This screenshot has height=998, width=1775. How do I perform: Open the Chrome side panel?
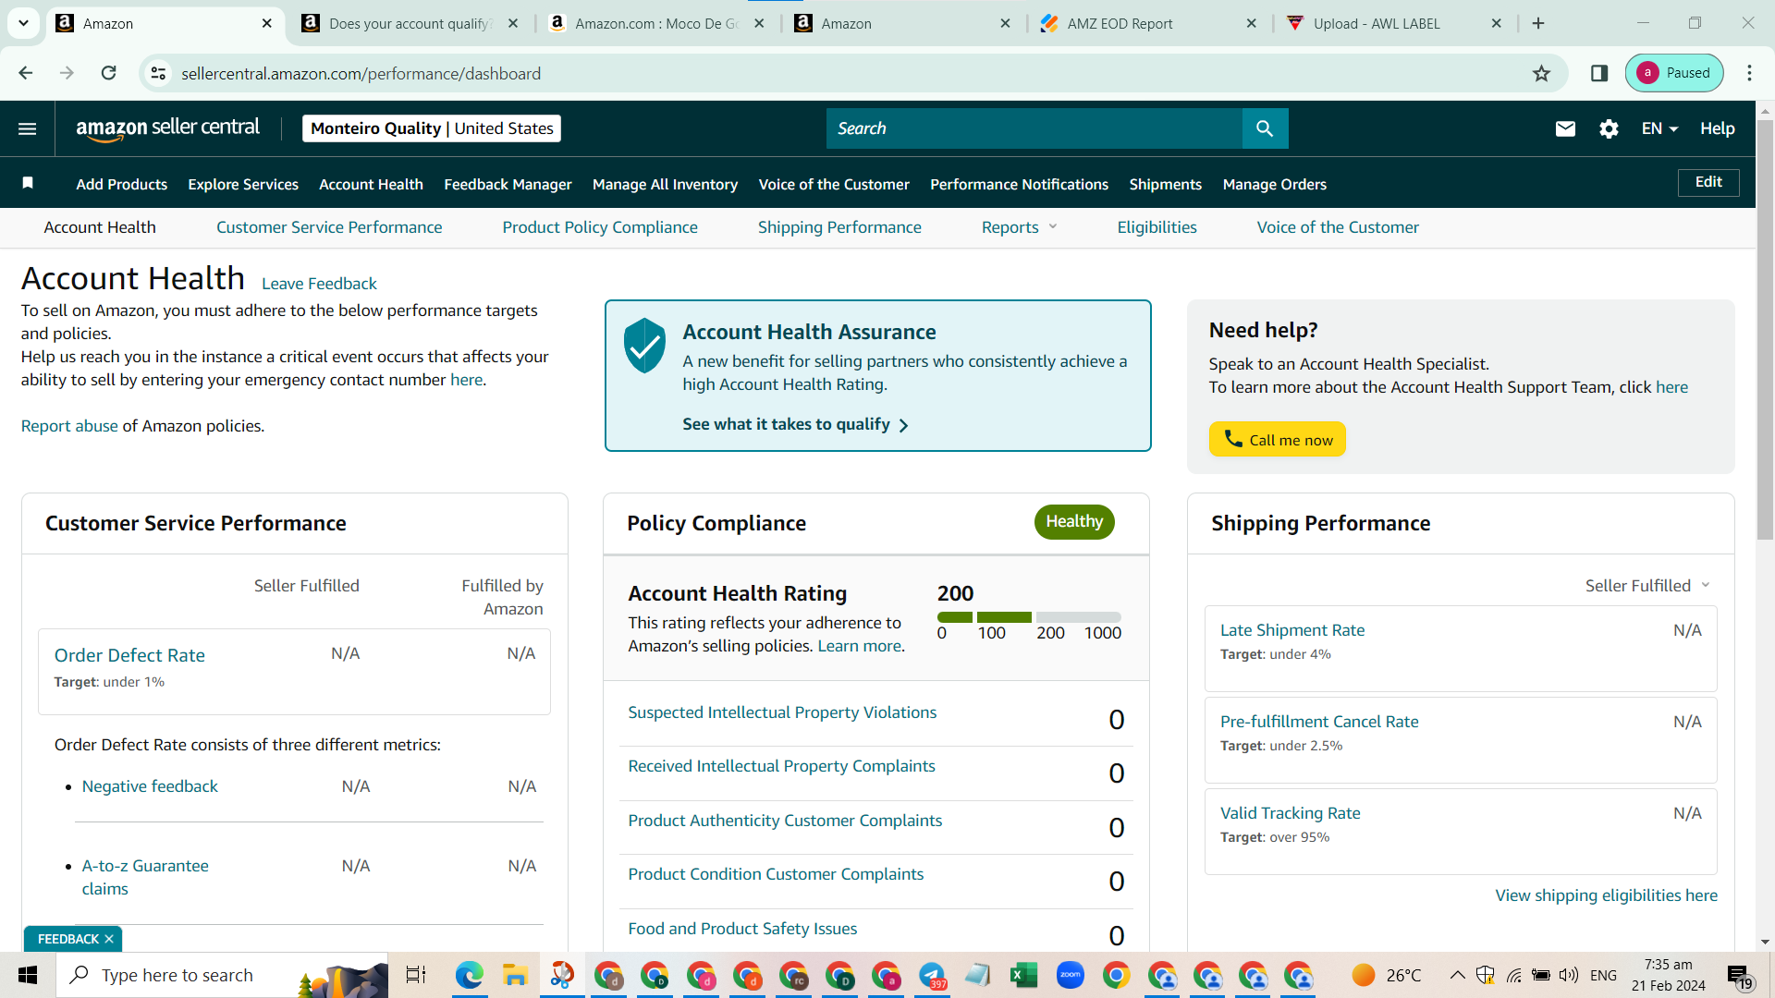coord(1599,73)
